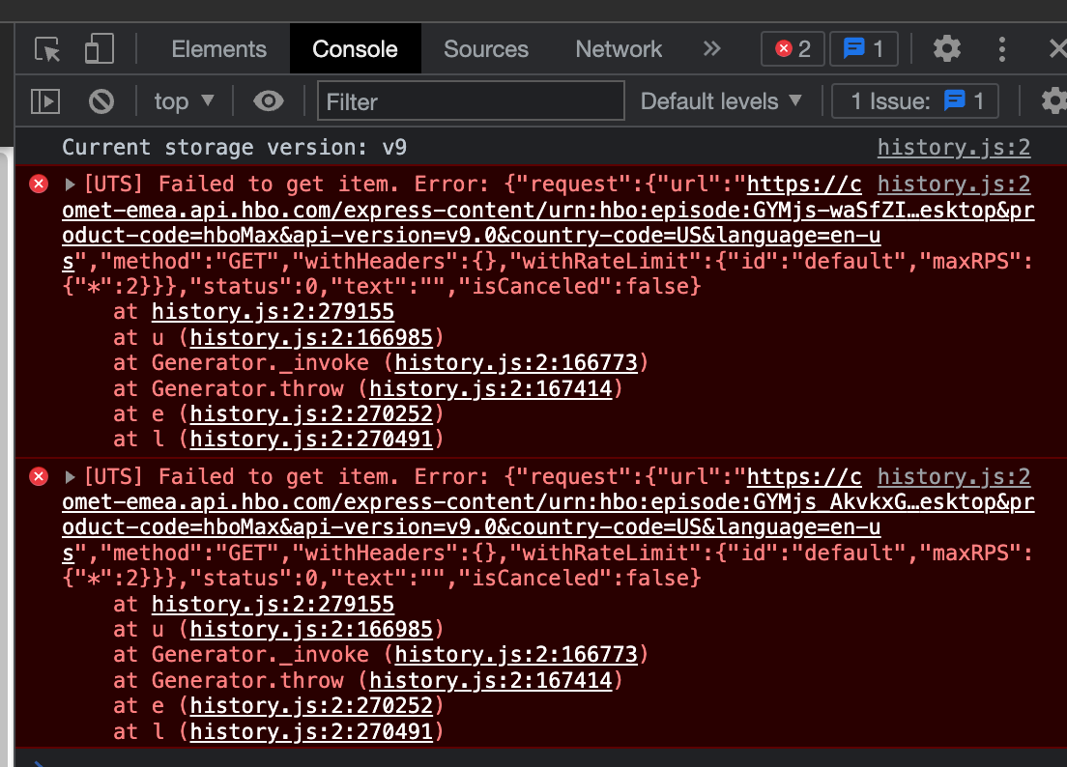1067x767 pixels.
Task: Create a live expression with the eye icon
Action: [268, 100]
